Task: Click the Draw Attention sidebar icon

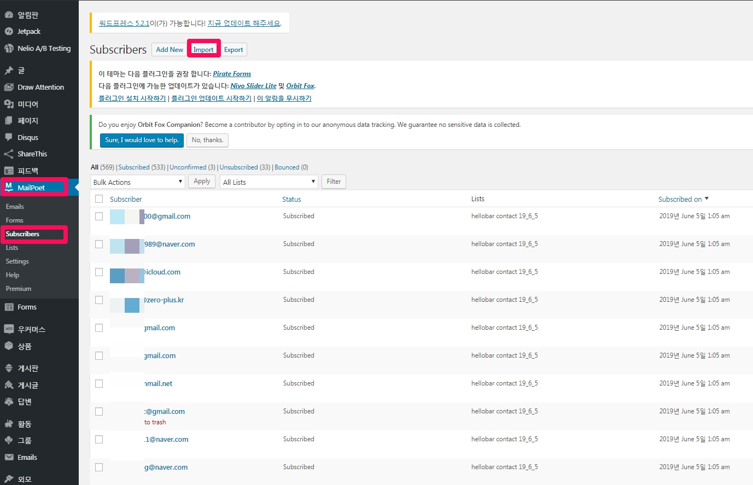Action: point(9,87)
